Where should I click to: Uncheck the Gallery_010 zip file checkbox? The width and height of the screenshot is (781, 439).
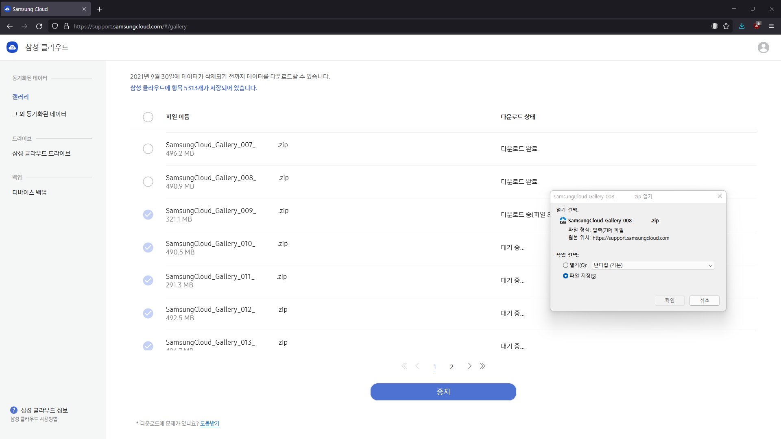pos(148,248)
